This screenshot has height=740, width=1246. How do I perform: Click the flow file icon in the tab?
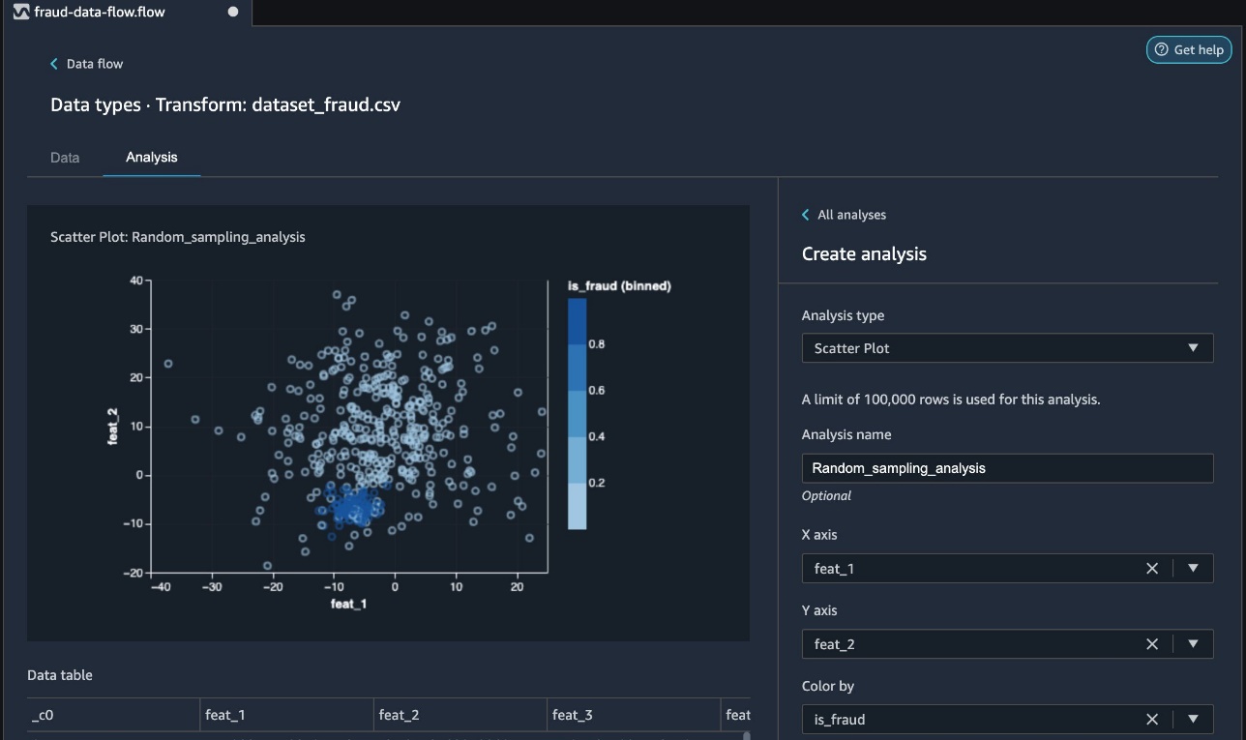click(x=21, y=12)
